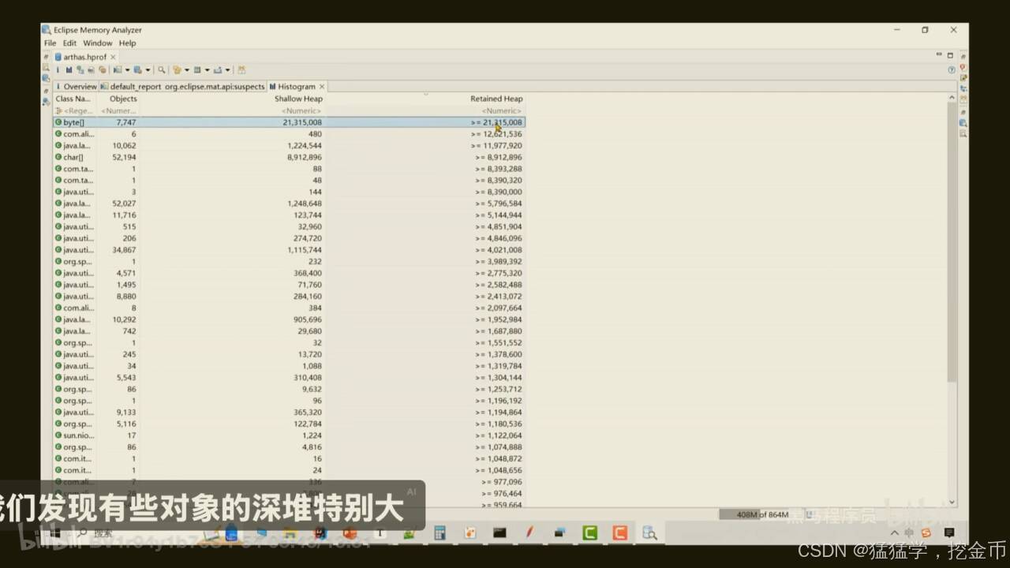Viewport: 1010px width, 568px height.
Task: Open File Explorer from the taskbar
Action: (289, 533)
